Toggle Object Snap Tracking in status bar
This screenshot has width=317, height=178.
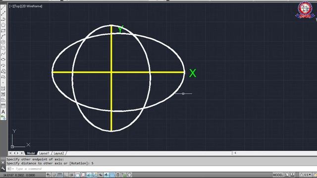click(x=89, y=175)
